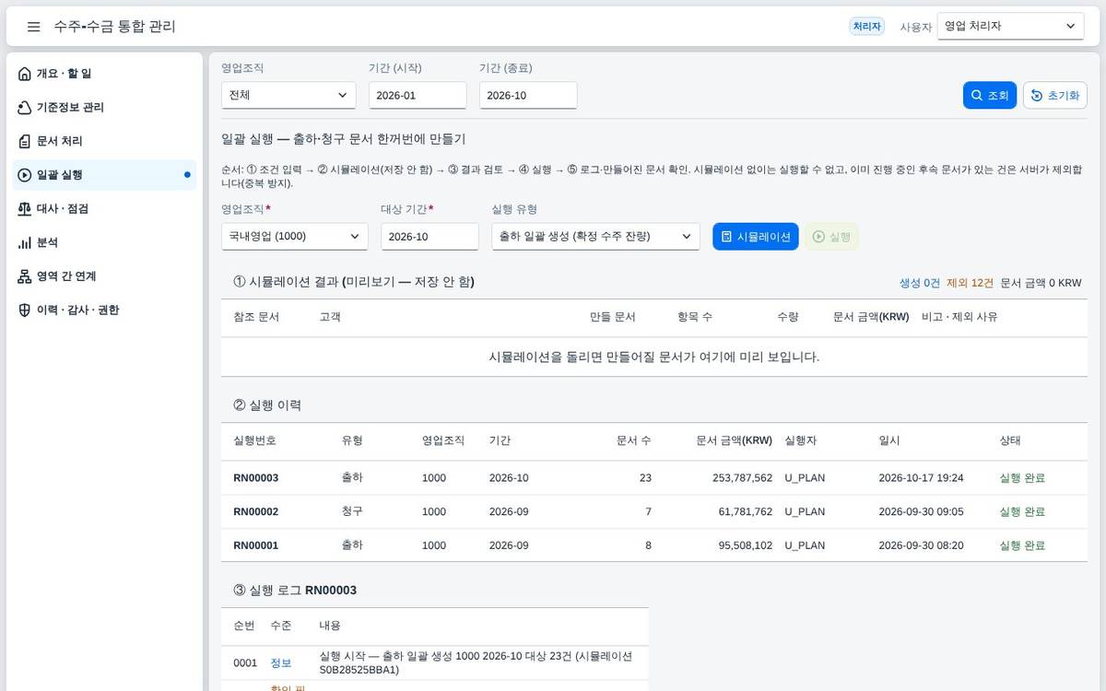Image resolution: width=1106 pixels, height=691 pixels.
Task: Click the 기준정보 관리 sidebar icon
Action: [25, 108]
